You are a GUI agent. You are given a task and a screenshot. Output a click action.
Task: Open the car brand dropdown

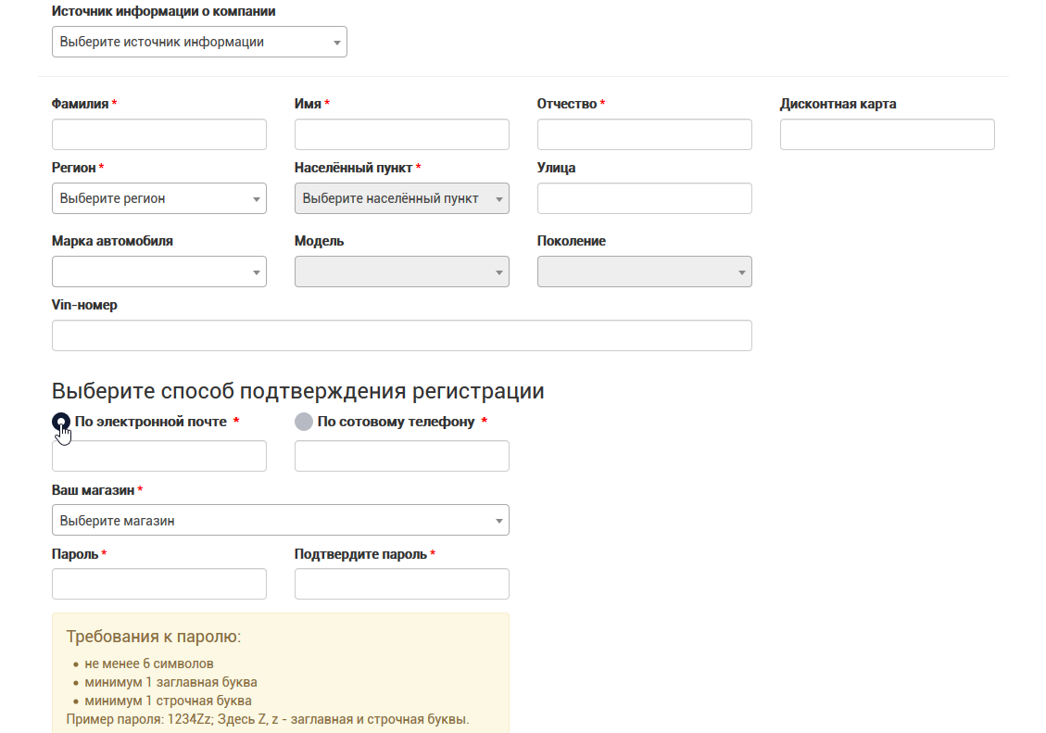point(159,272)
